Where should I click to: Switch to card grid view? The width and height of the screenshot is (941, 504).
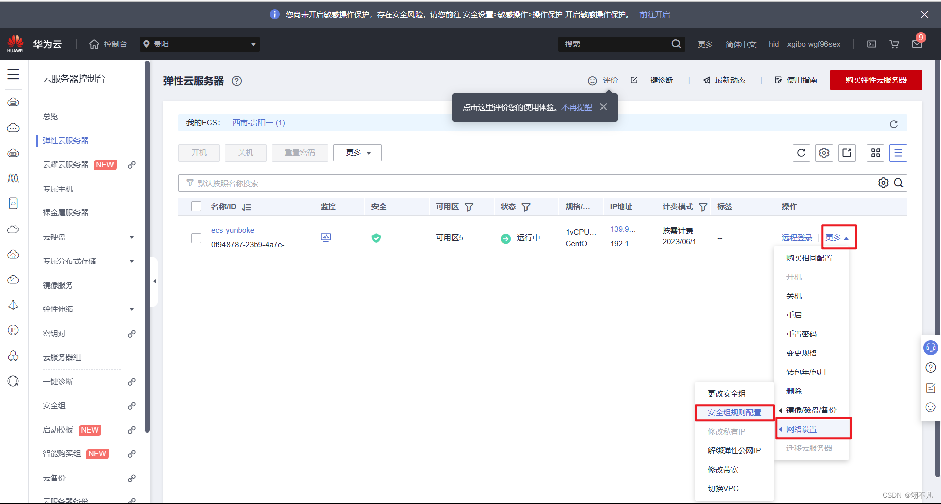pyautogui.click(x=876, y=153)
